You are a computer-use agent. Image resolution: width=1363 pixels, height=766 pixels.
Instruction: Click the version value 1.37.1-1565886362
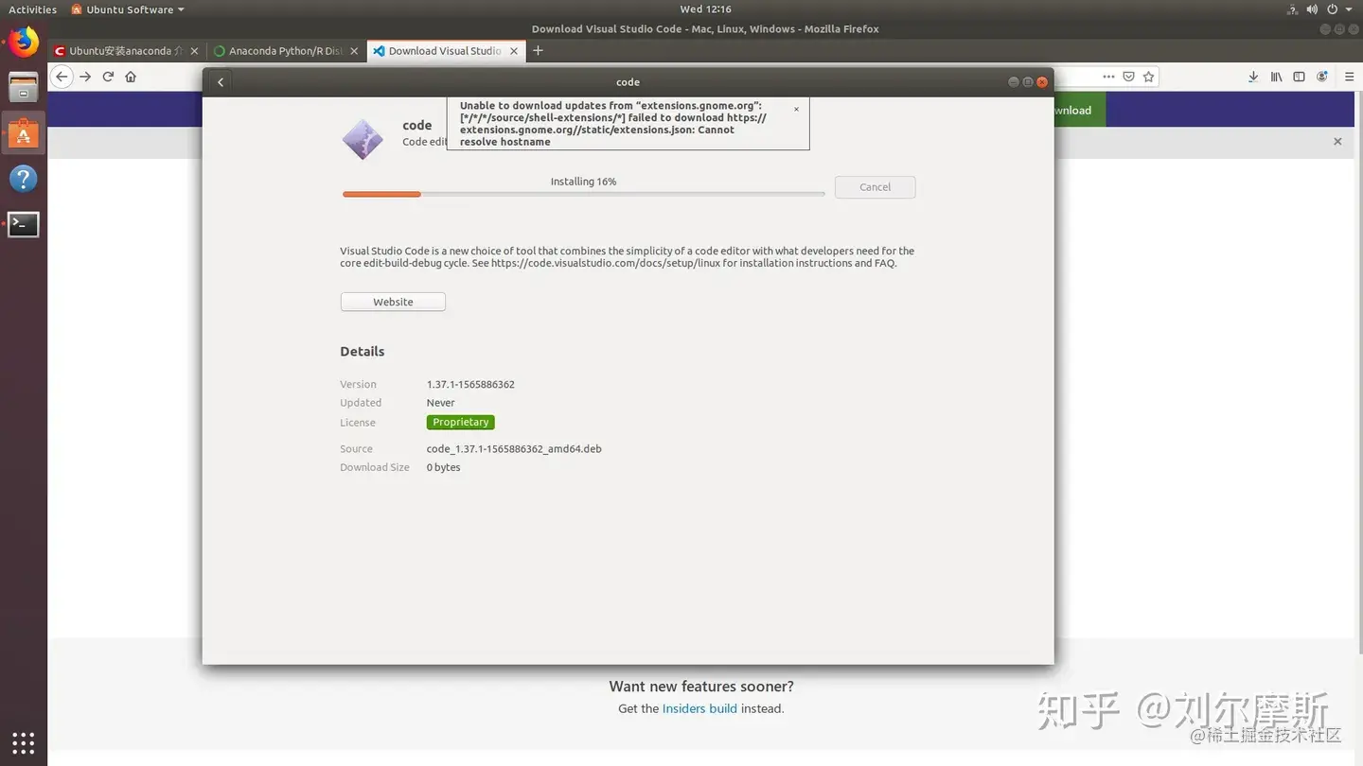click(470, 385)
